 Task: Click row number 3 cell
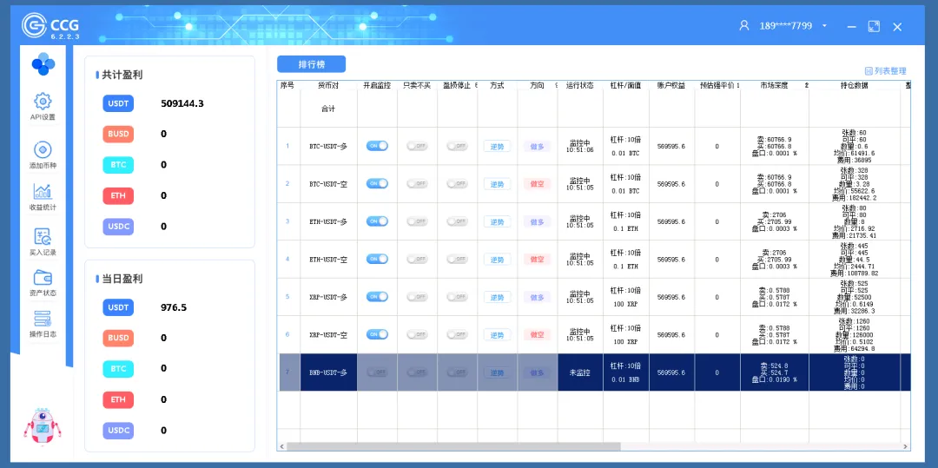click(x=287, y=221)
